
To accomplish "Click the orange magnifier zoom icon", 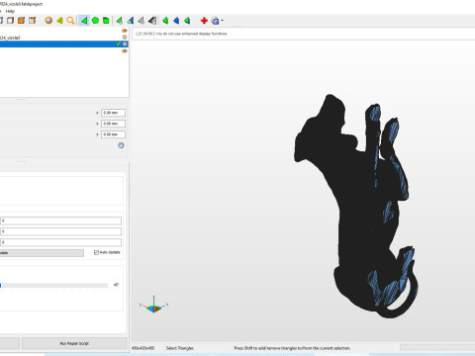I will point(70,21).
